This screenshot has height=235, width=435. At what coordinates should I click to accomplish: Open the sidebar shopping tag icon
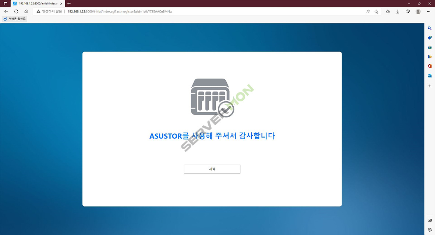429,38
